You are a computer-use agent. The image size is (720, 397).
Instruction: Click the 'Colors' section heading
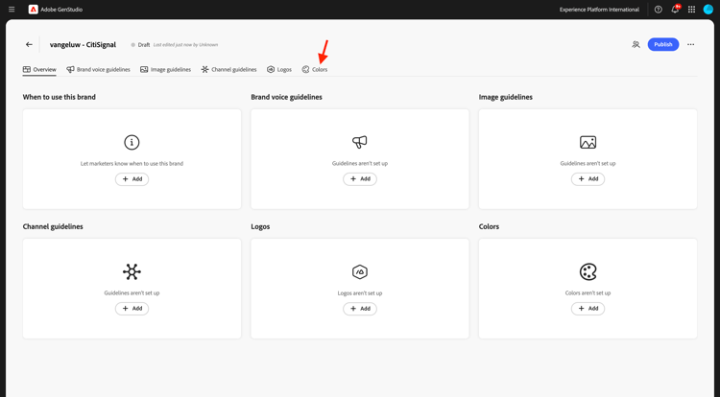click(489, 226)
